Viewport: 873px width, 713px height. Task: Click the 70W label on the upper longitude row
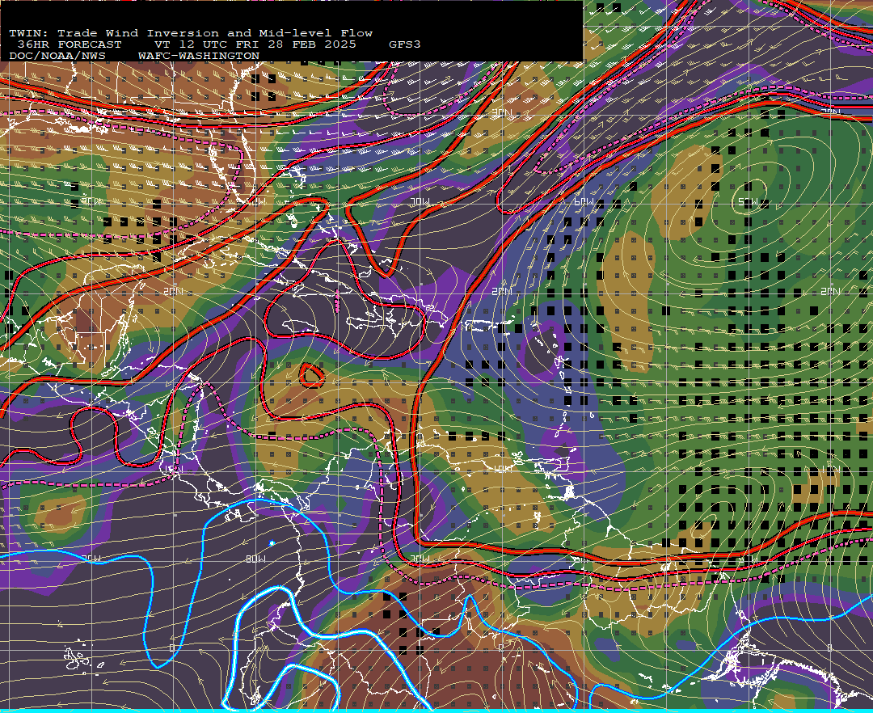click(420, 202)
